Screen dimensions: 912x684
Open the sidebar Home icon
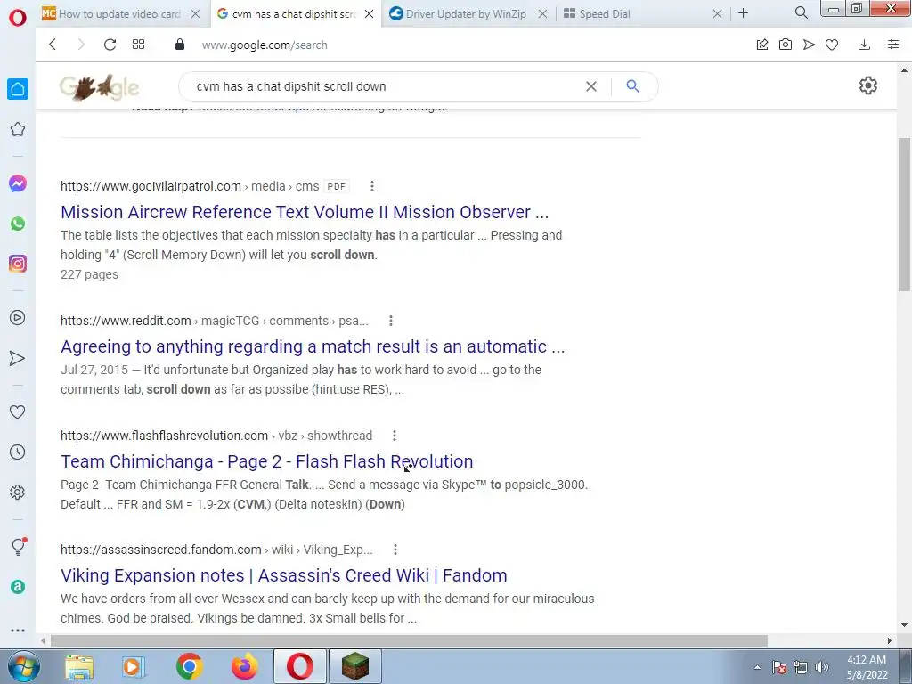[18, 89]
